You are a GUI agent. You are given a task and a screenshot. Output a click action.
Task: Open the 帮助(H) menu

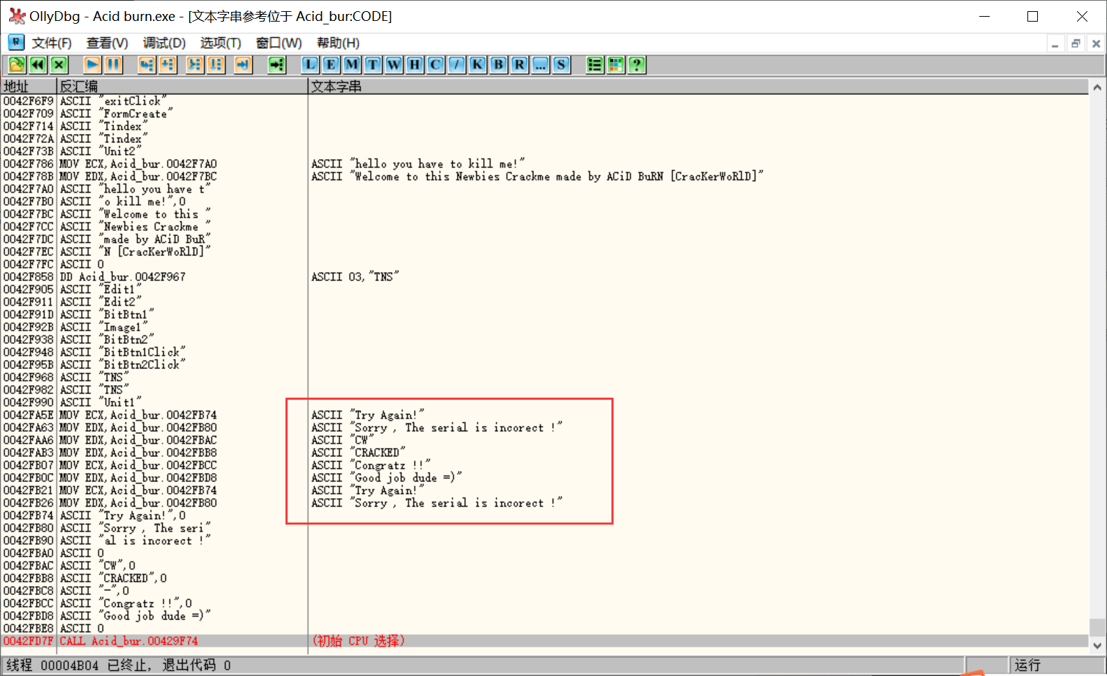point(338,43)
